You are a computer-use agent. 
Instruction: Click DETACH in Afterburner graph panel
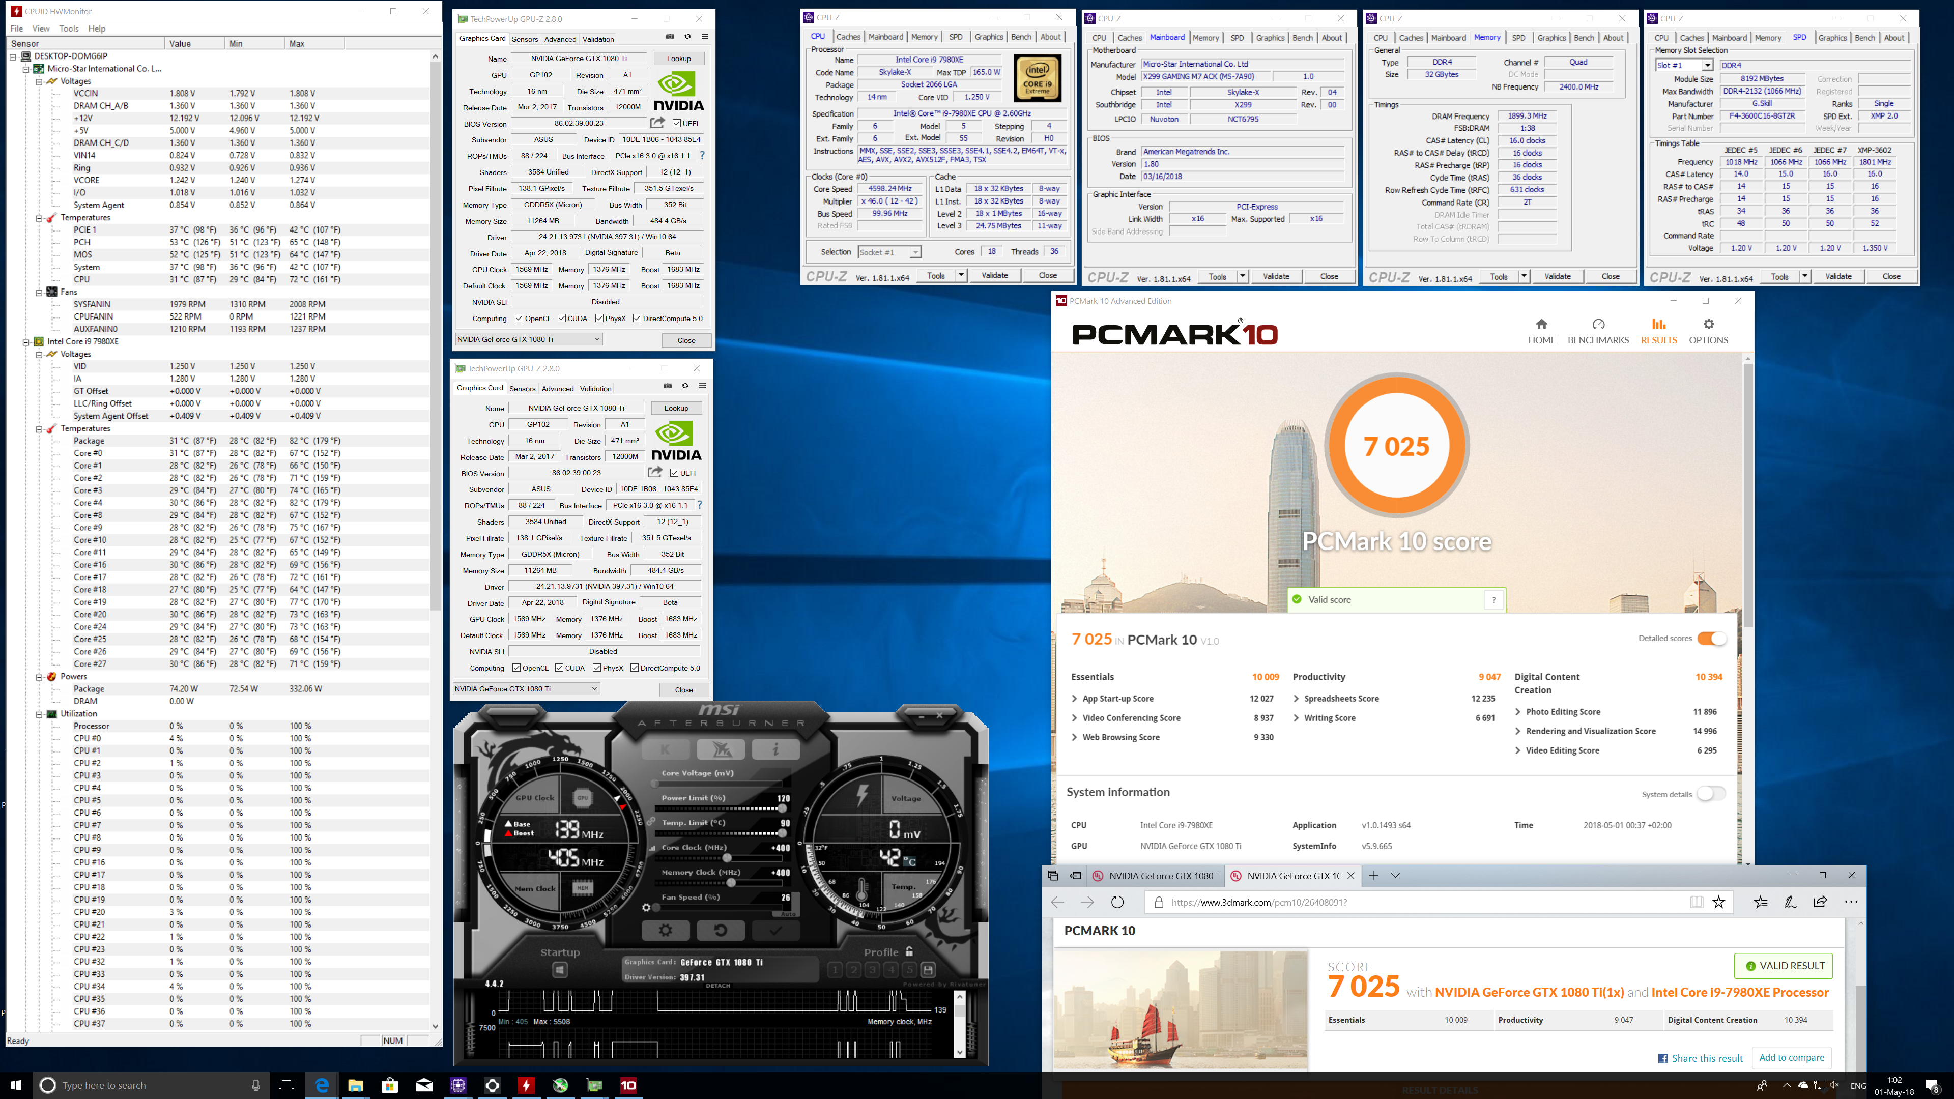(717, 986)
